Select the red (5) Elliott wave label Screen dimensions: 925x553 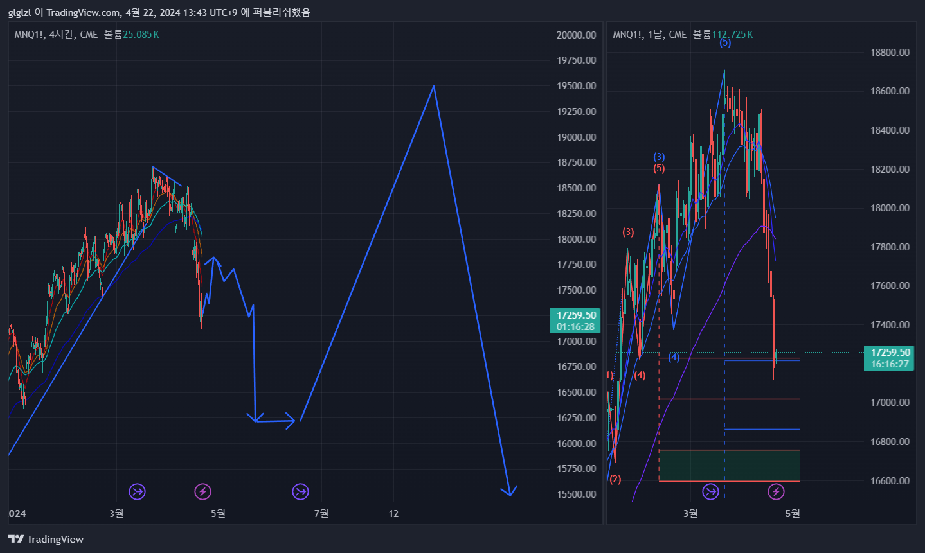click(x=659, y=169)
